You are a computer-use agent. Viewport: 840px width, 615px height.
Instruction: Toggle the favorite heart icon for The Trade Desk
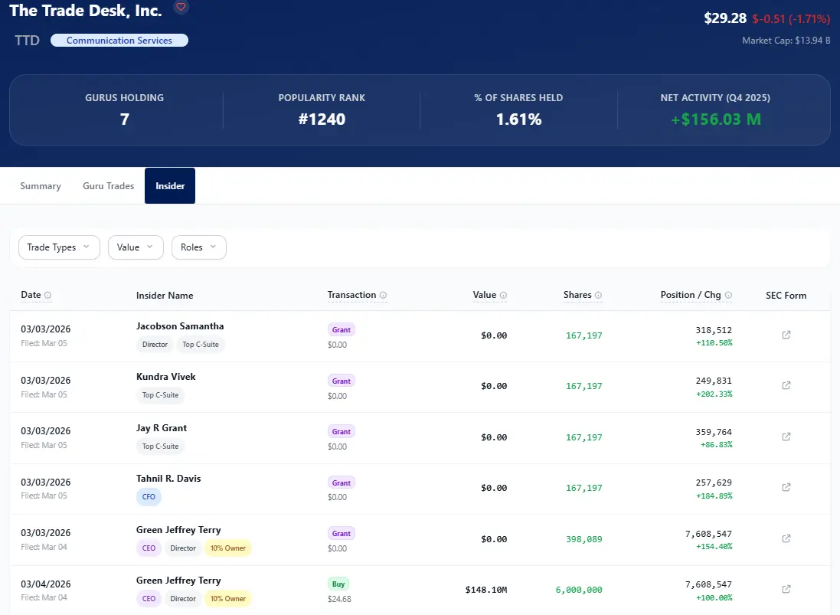click(181, 7)
